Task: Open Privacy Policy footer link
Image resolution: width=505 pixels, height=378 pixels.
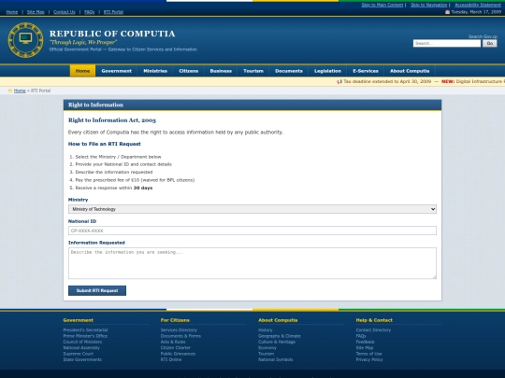Action: tap(369, 359)
